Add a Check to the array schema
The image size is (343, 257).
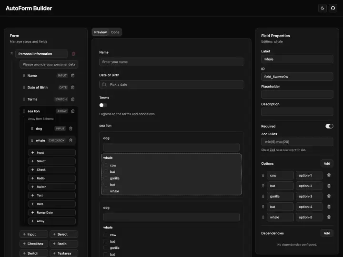pos(52,169)
